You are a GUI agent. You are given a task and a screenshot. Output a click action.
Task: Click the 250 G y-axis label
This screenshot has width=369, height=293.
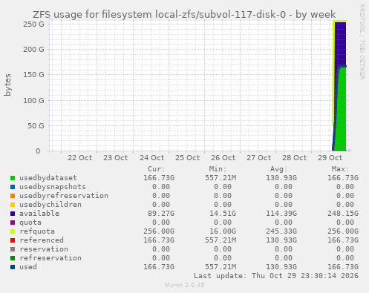pos(33,24)
